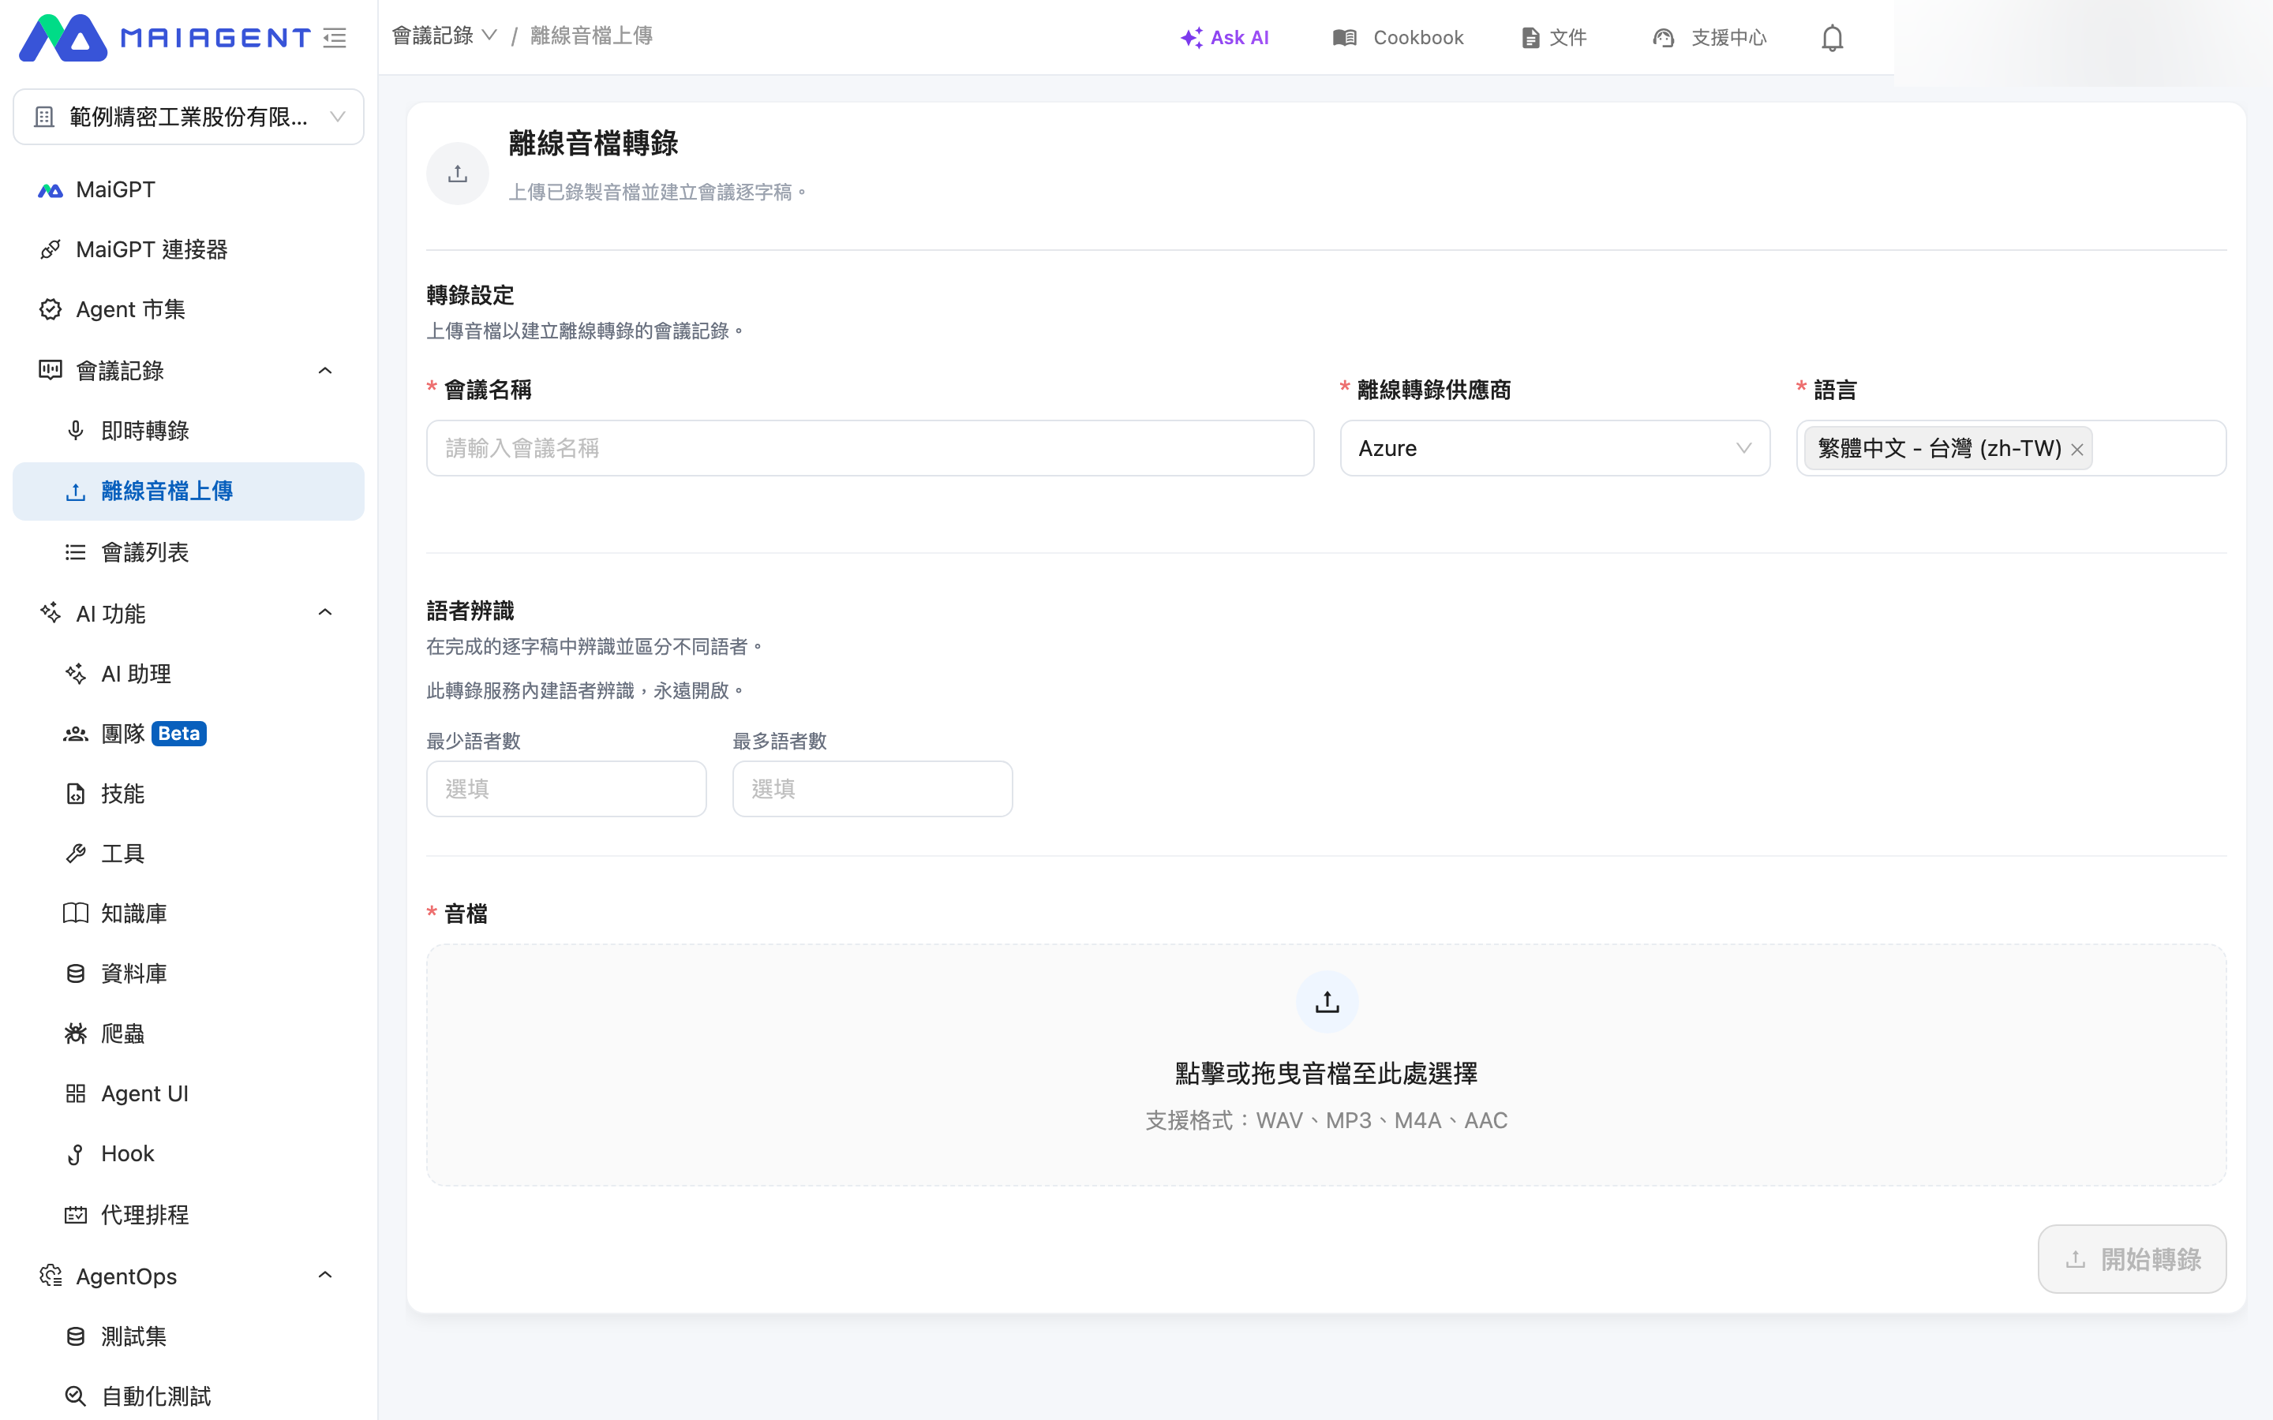The height and width of the screenshot is (1420, 2273).
Task: Open the Cookbook book icon
Action: [1344, 38]
